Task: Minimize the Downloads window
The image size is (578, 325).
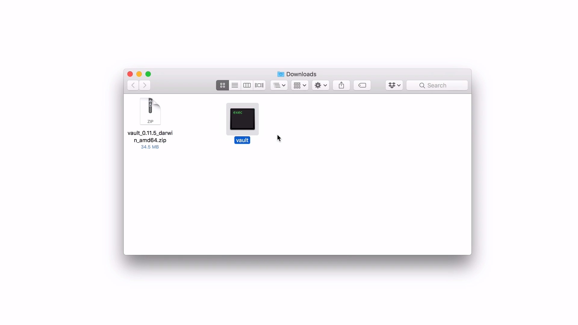Action: click(139, 74)
